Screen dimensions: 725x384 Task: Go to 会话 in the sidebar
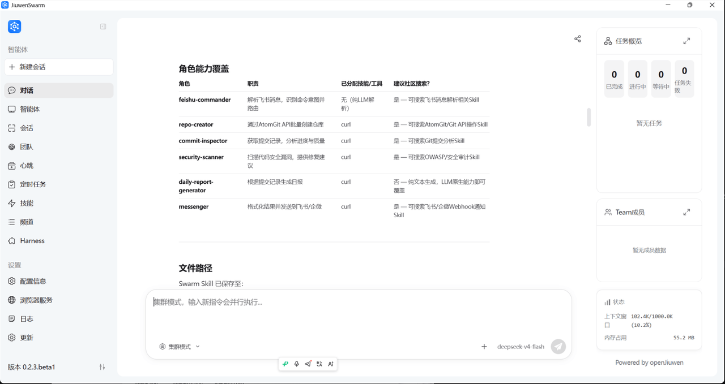click(59, 128)
